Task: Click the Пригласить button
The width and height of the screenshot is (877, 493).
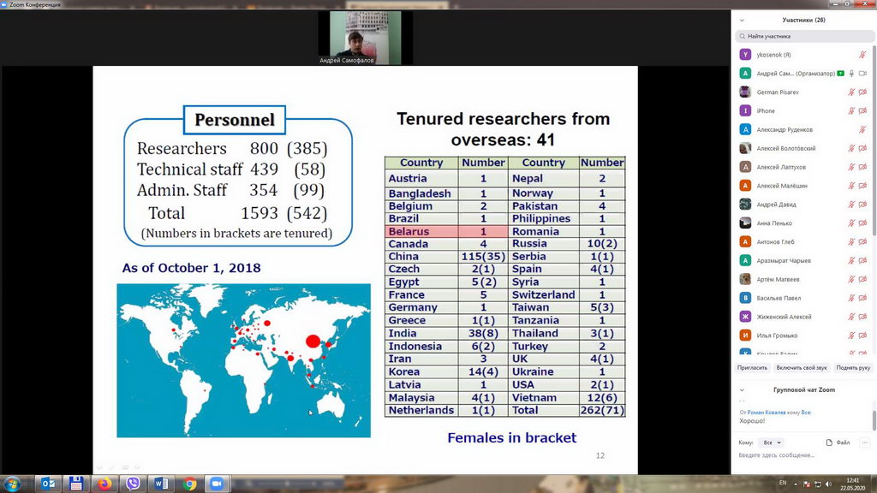Action: coord(752,368)
